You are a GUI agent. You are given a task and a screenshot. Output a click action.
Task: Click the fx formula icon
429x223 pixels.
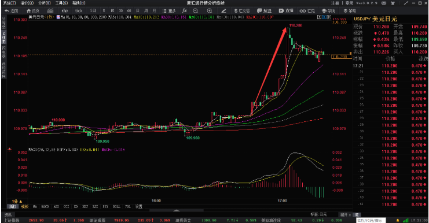point(185,10)
